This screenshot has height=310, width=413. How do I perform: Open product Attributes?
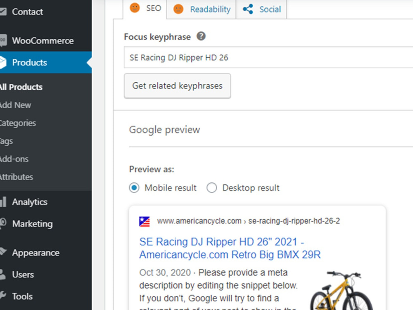pos(17,177)
